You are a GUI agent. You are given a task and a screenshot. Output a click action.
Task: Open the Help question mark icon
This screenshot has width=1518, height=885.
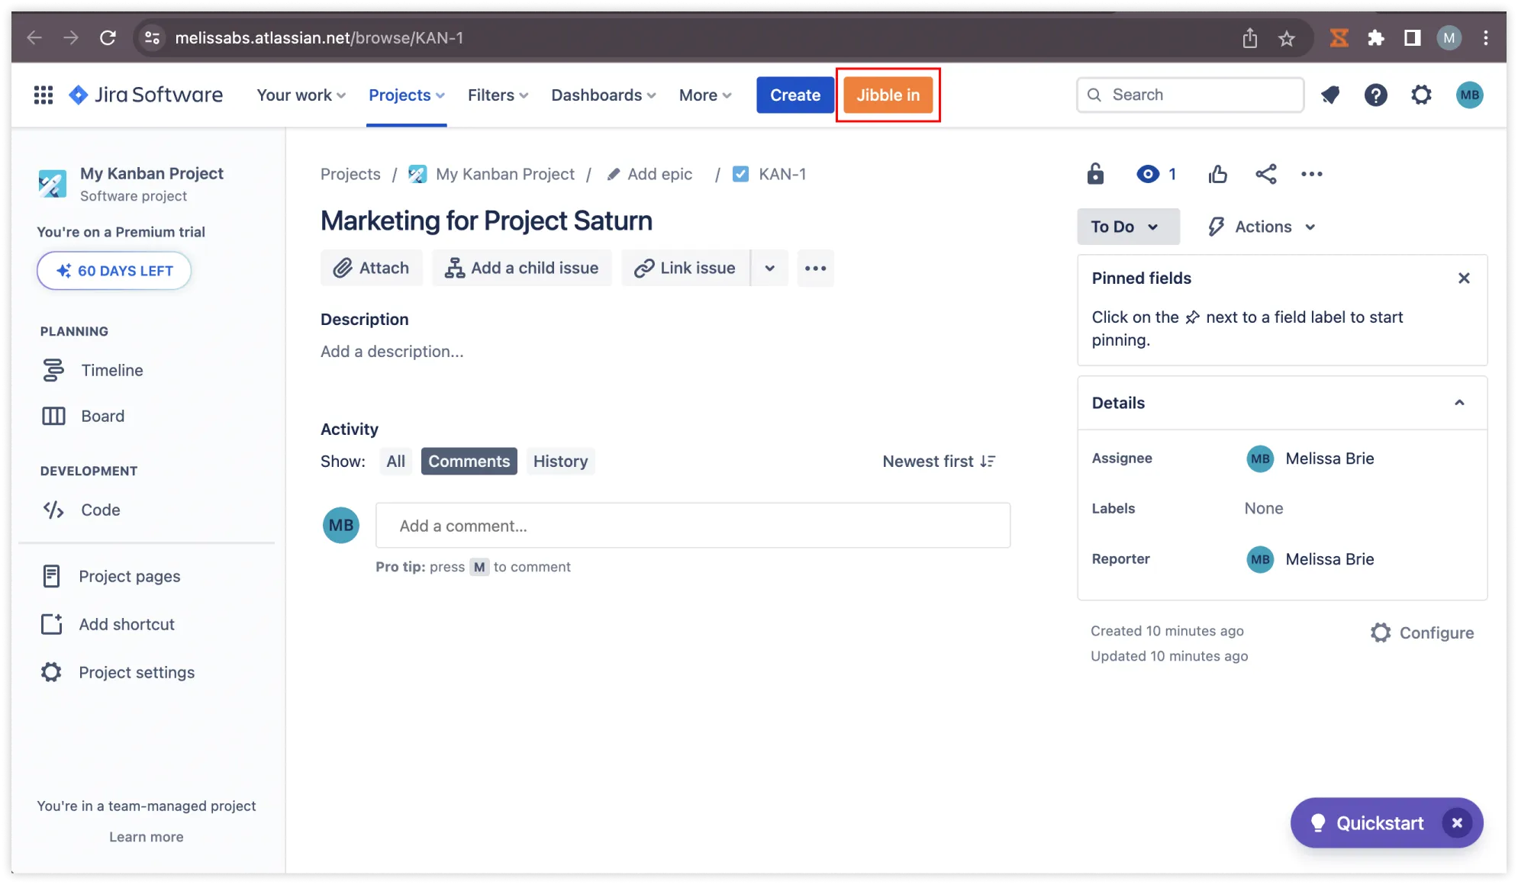click(1375, 95)
